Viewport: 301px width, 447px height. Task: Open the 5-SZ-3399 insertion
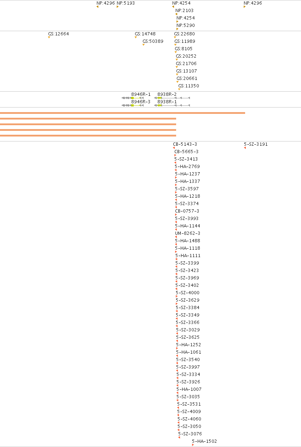pyautogui.click(x=187, y=263)
